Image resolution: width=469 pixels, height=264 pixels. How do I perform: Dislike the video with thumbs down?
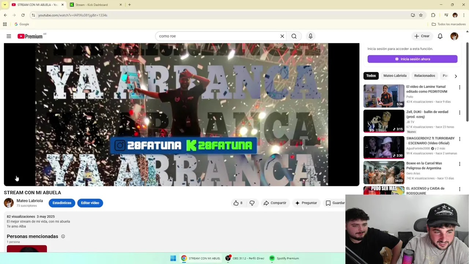252,203
